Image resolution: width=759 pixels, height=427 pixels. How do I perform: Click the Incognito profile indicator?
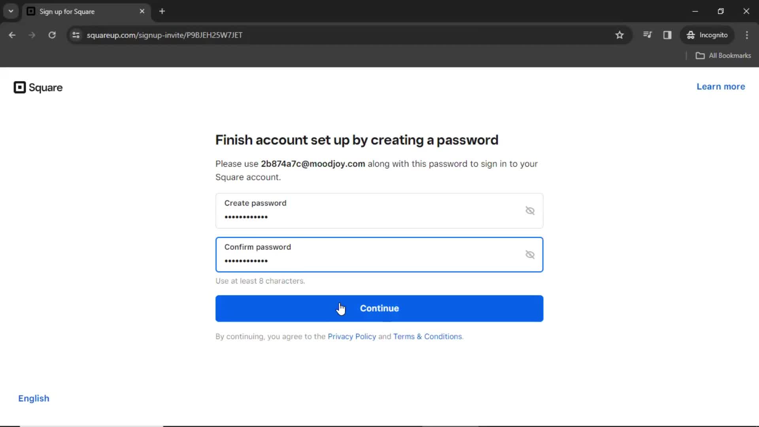click(x=707, y=35)
